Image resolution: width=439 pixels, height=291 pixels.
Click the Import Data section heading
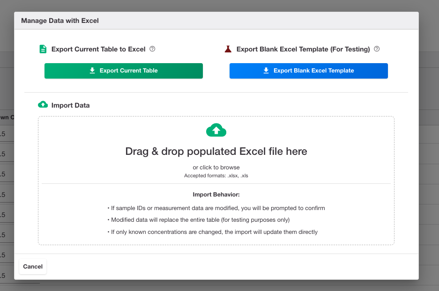click(x=70, y=105)
